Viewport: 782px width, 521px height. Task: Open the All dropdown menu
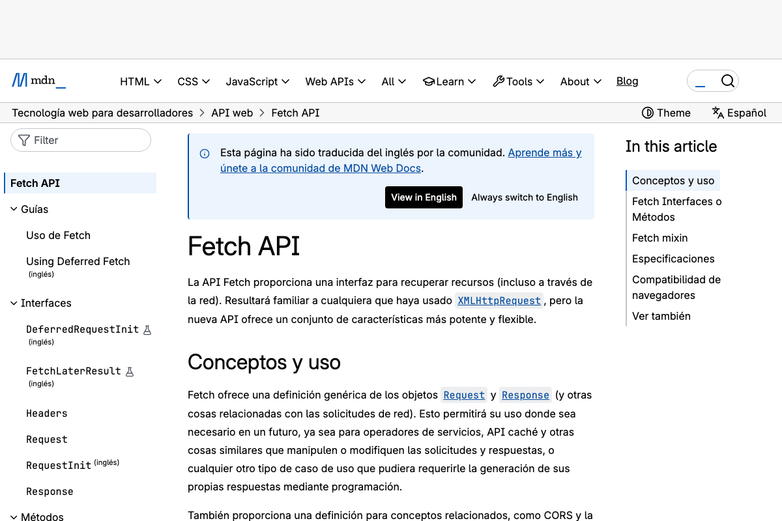tap(394, 81)
